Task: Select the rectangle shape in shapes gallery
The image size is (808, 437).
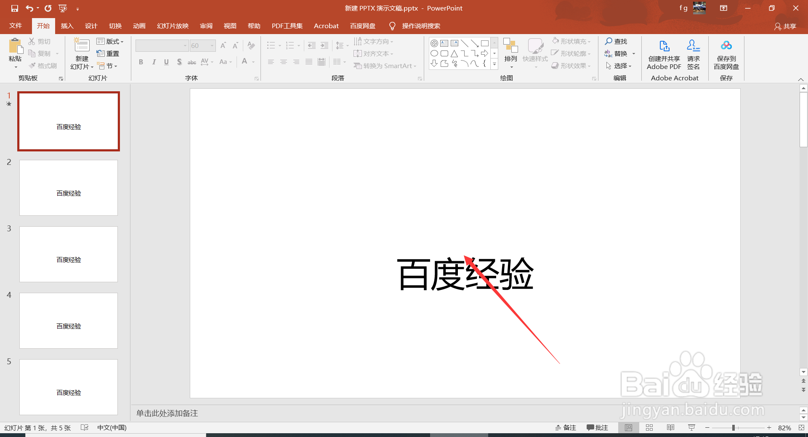Action: 485,43
